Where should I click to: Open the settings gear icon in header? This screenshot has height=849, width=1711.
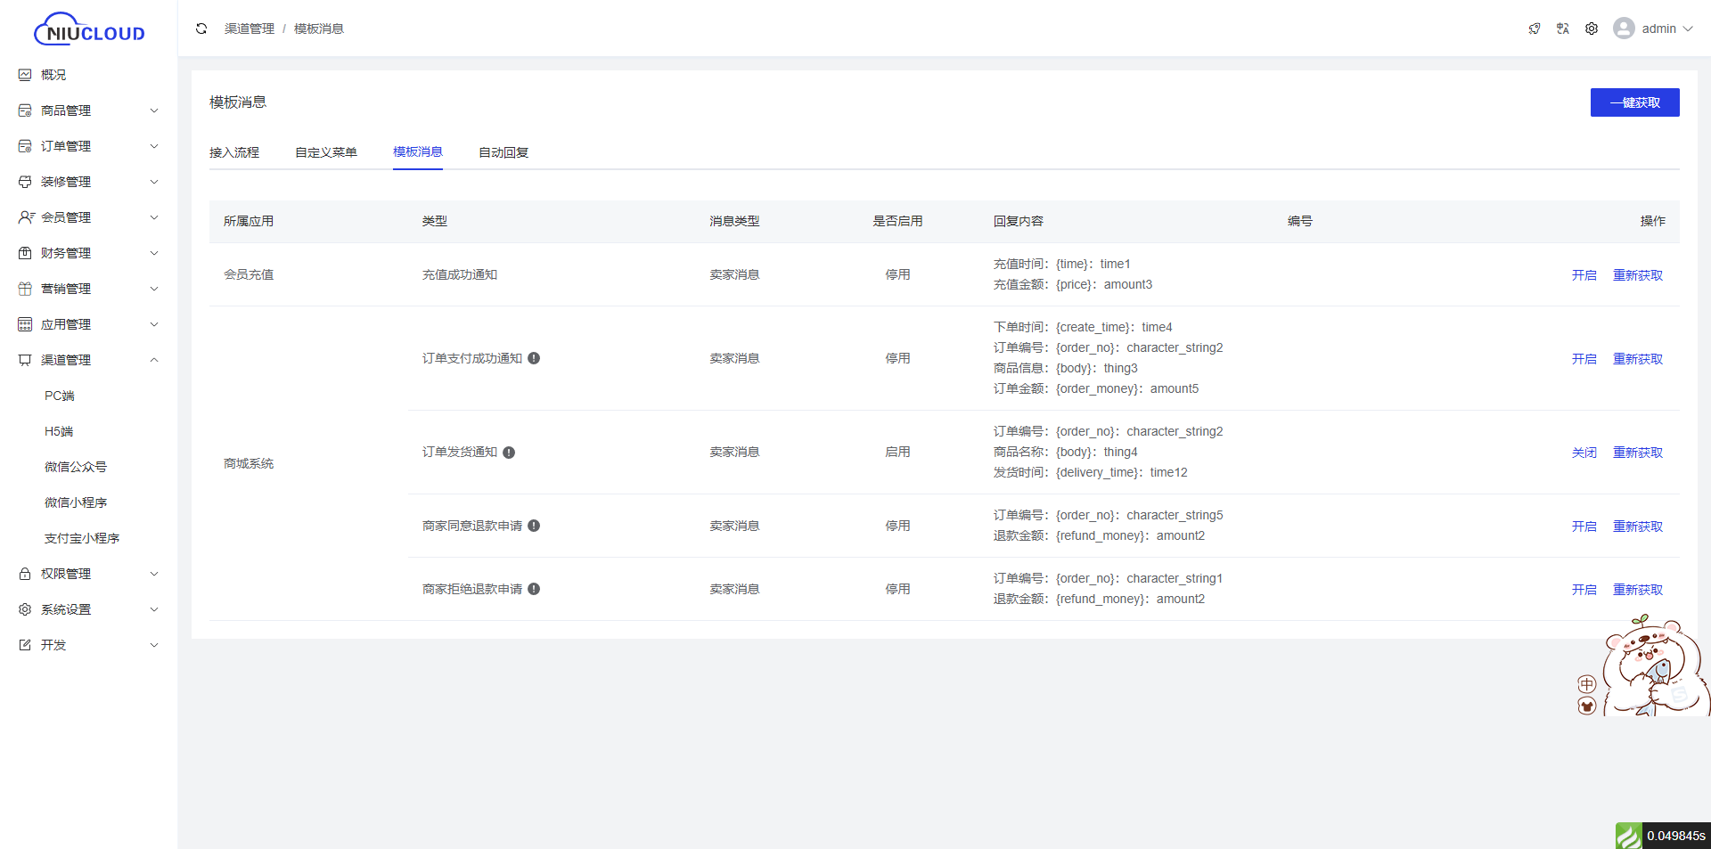(1592, 29)
